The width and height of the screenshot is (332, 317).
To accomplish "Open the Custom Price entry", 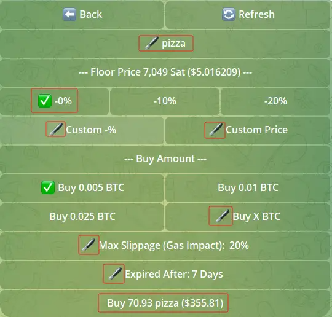I will (248, 130).
